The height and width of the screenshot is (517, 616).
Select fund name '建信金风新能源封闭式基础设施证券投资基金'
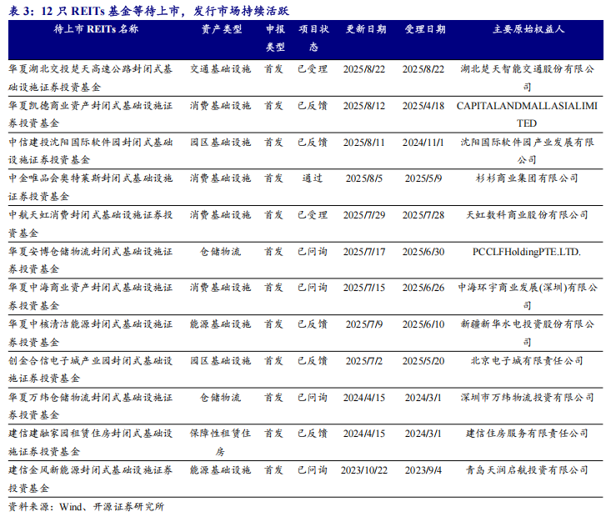[x=90, y=479]
